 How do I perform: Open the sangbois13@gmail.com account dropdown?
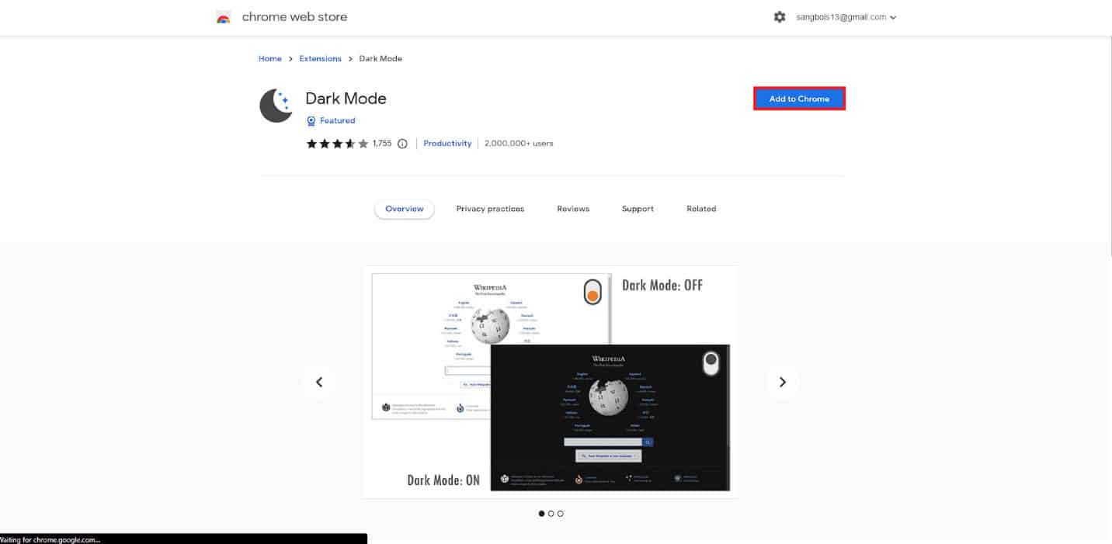point(846,17)
